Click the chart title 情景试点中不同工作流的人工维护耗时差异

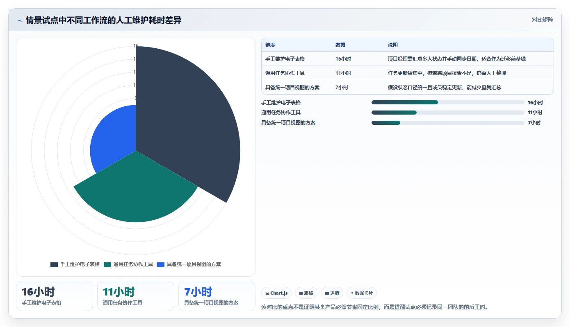(104, 20)
